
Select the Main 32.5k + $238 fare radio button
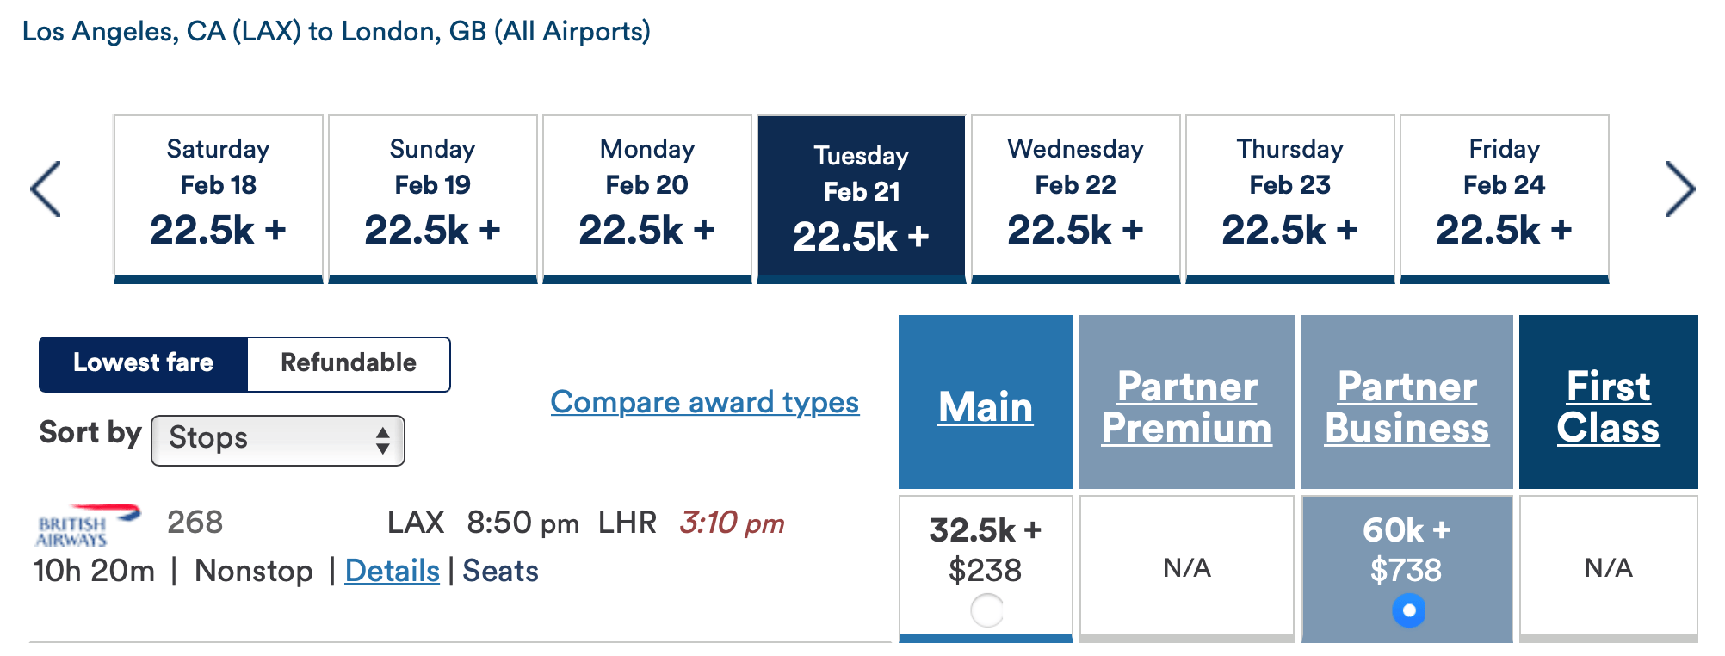pyautogui.click(x=986, y=610)
